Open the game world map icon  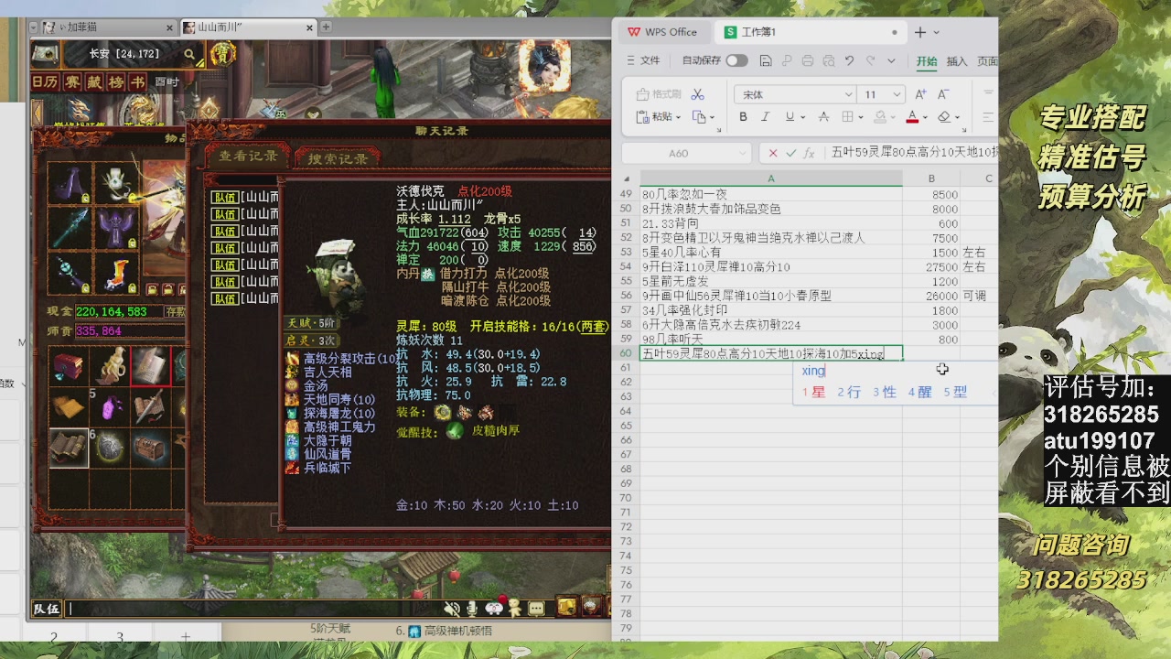coord(46,55)
